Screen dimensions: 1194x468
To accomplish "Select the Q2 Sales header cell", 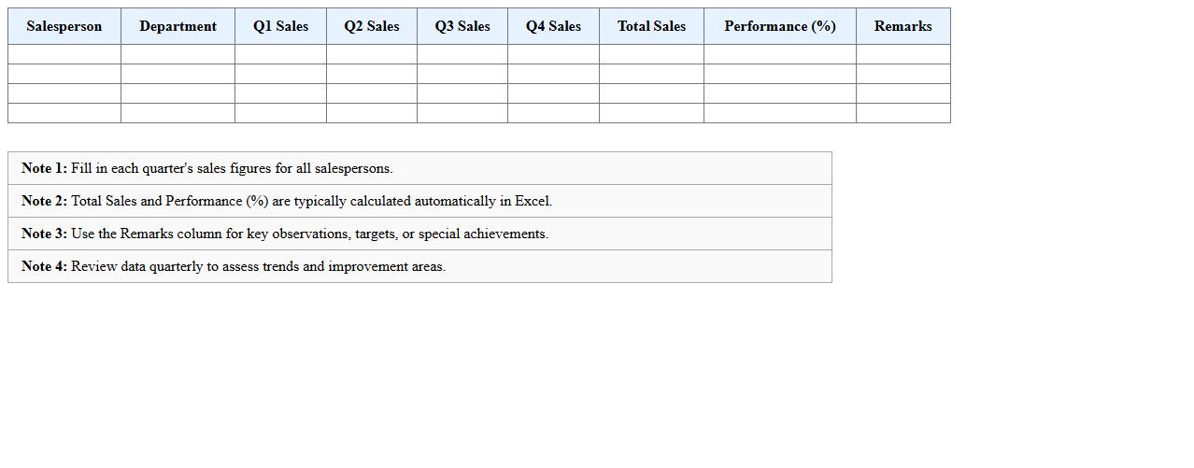I will click(372, 26).
